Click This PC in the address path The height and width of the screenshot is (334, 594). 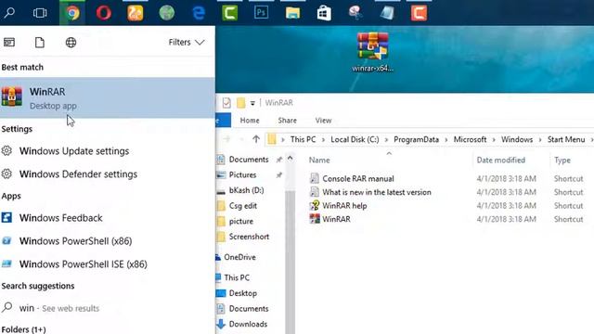coord(303,139)
